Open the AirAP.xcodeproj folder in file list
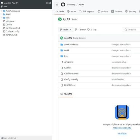The image size is (140, 140). tap(71, 45)
